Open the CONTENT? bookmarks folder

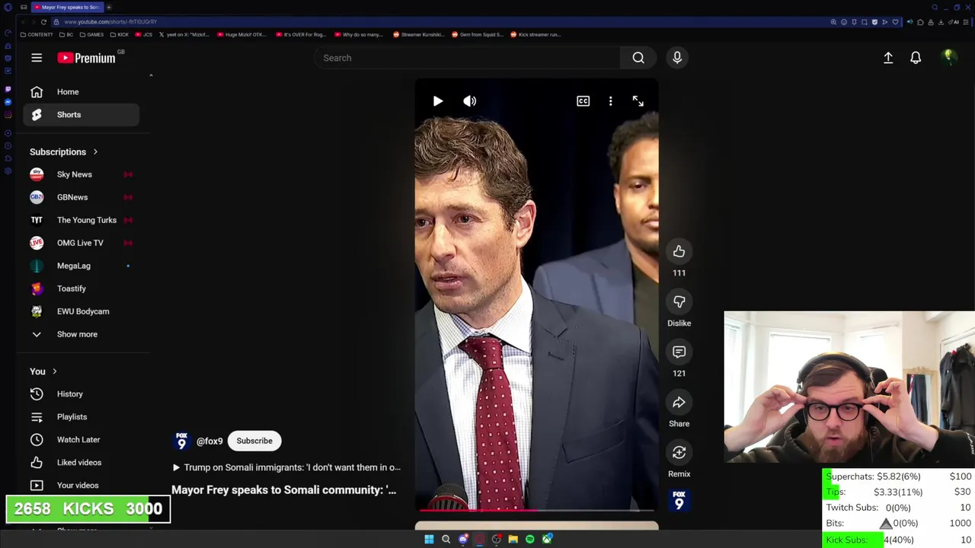point(37,34)
